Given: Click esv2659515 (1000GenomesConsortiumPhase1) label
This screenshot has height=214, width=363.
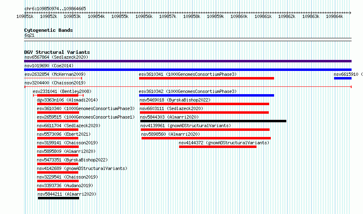Looking at the screenshot, I should pyautogui.click(x=86, y=117).
